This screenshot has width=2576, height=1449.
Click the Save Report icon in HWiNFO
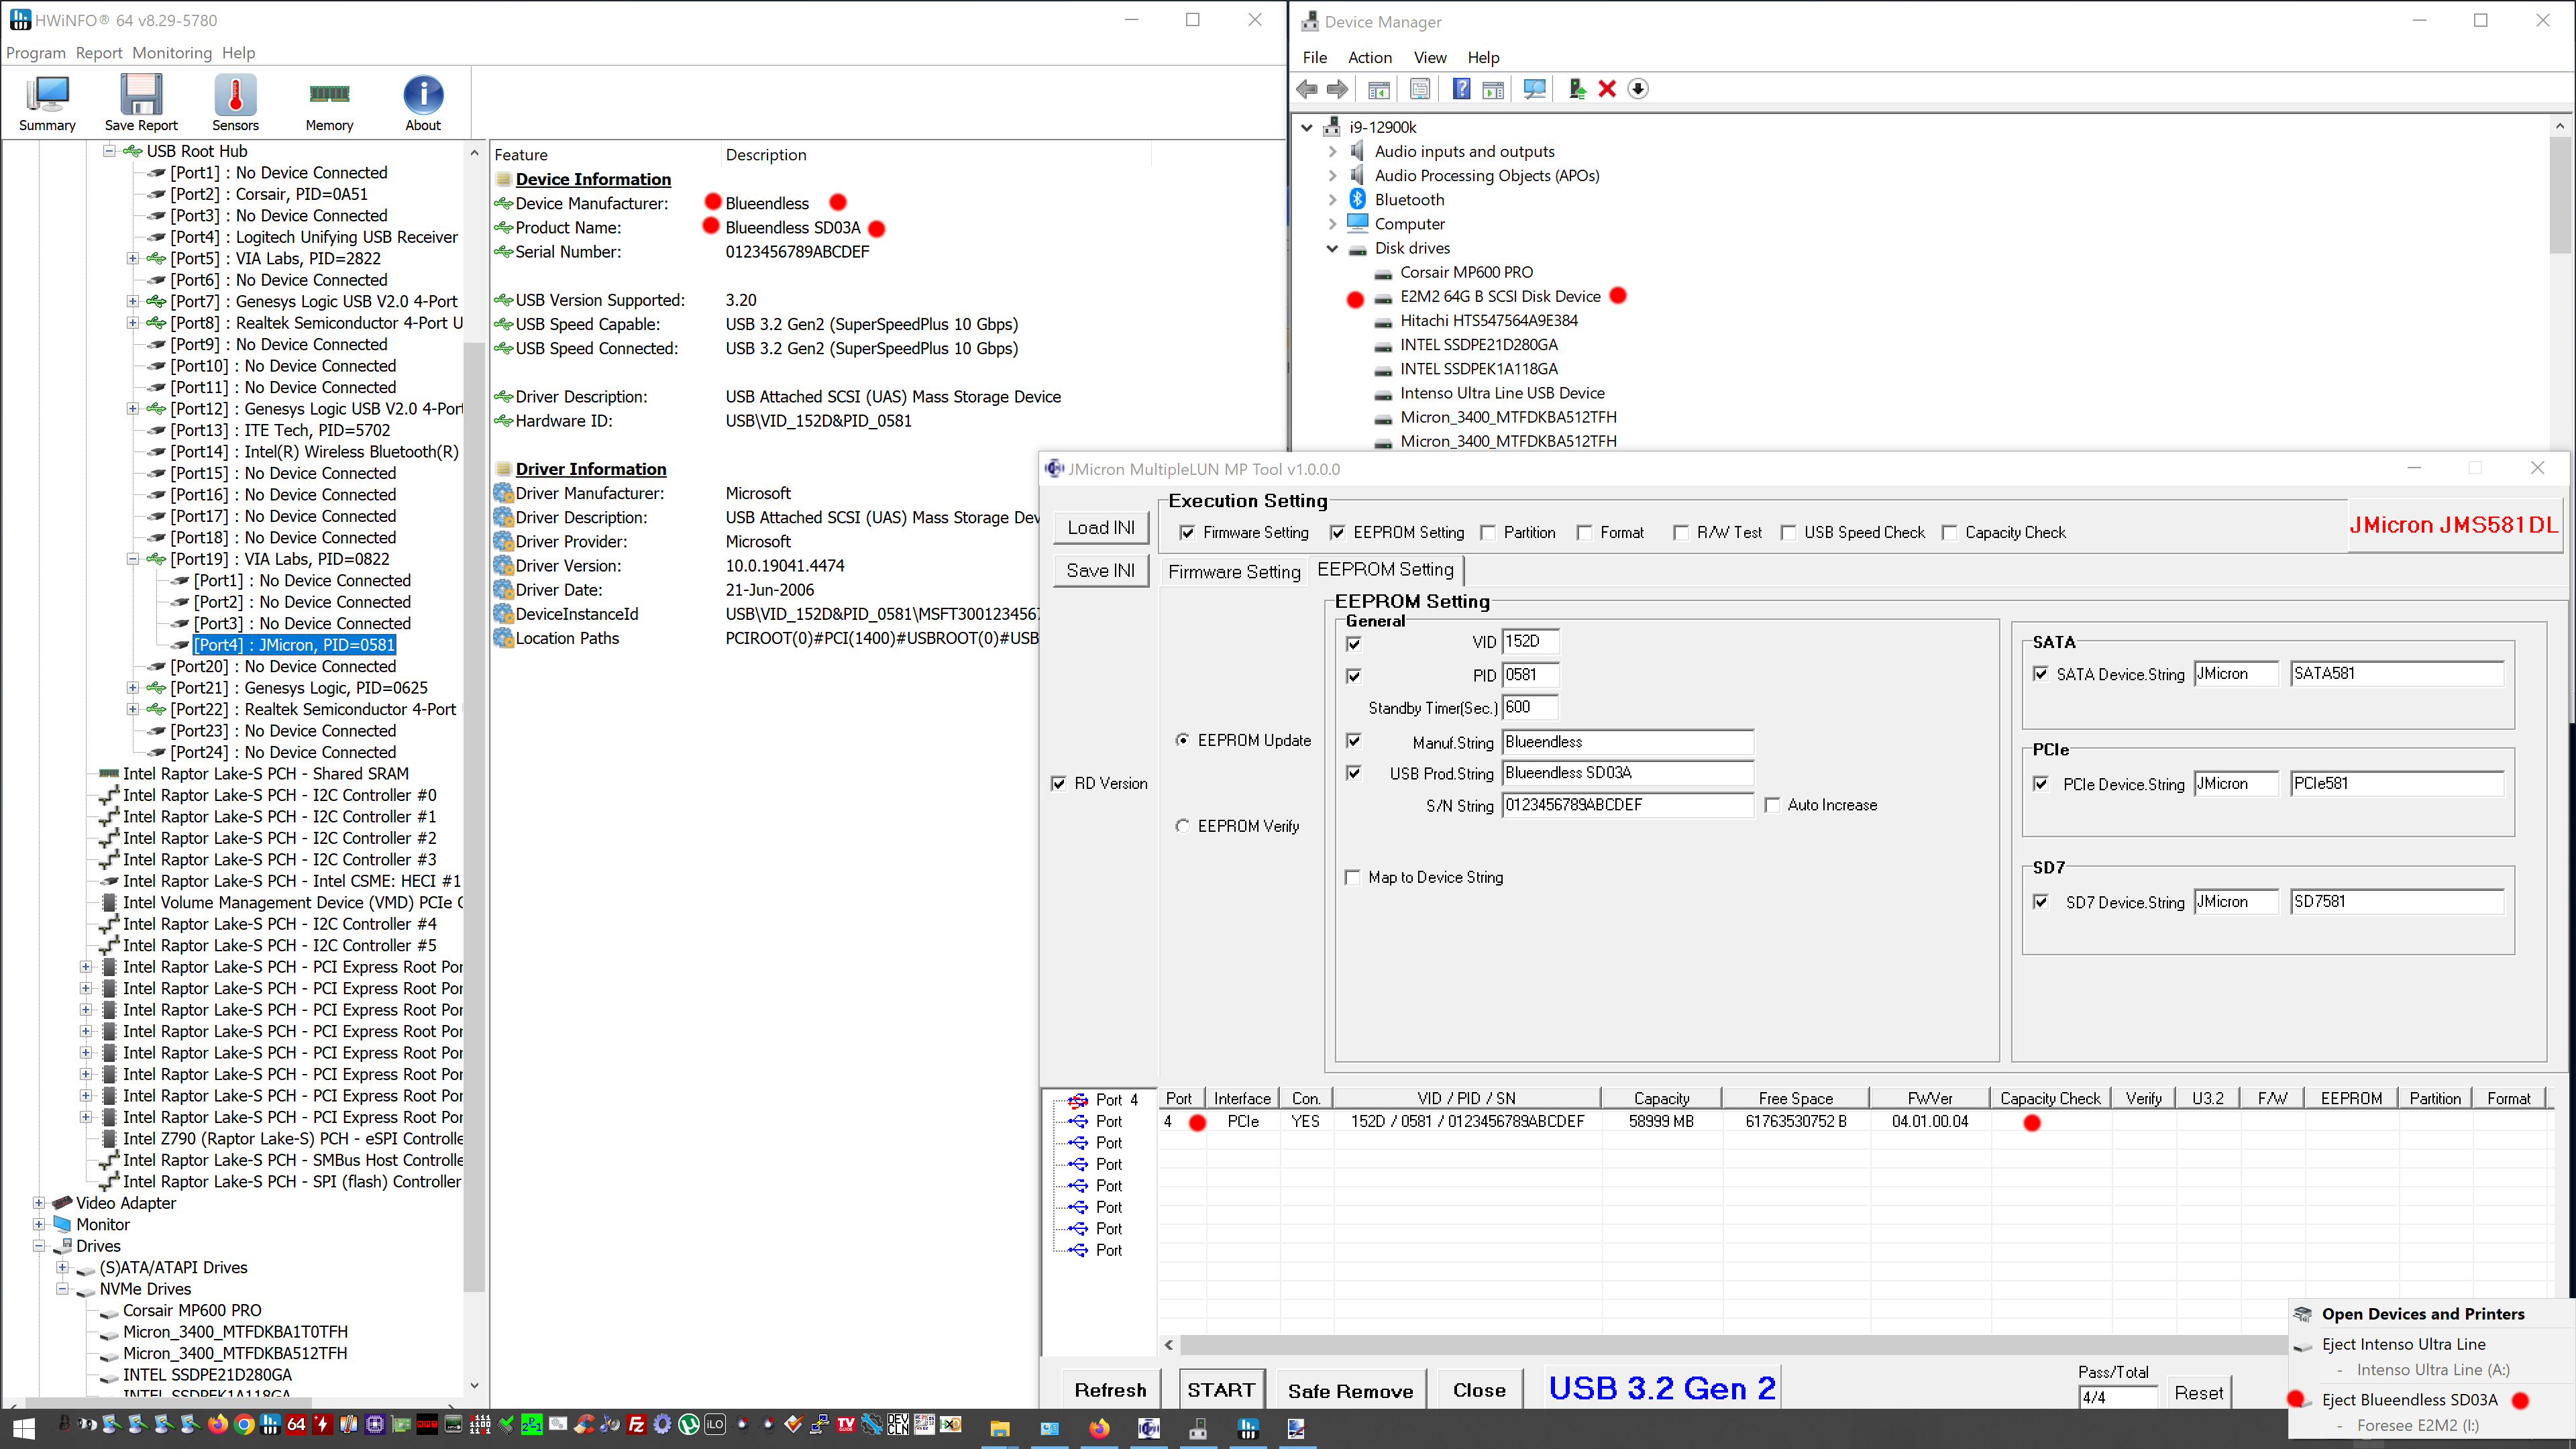coord(141,103)
